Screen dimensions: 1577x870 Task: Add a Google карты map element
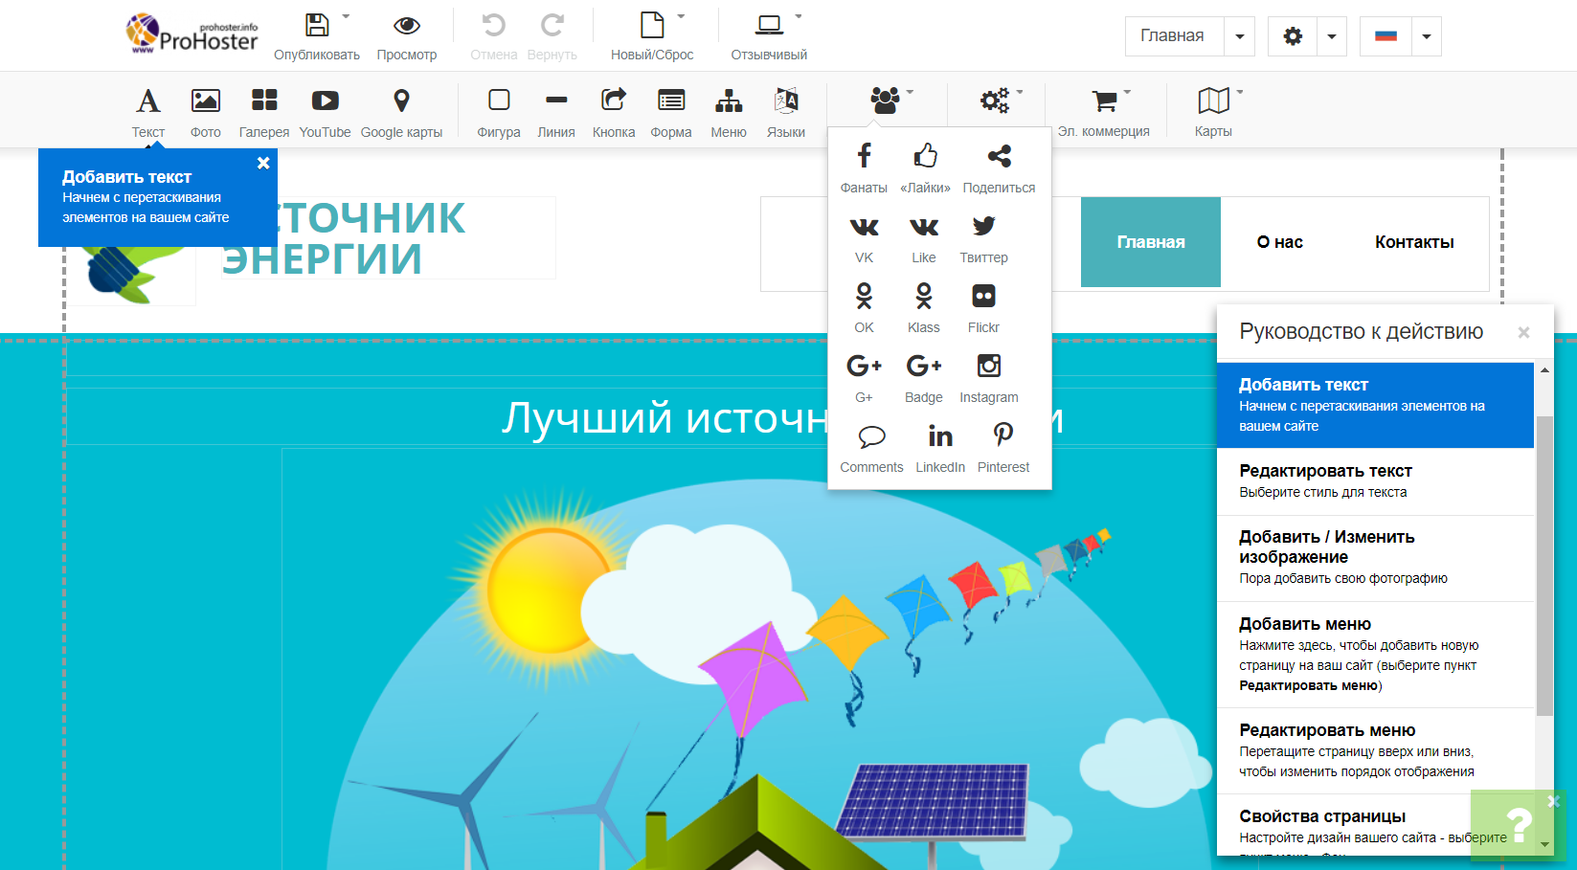tap(401, 101)
